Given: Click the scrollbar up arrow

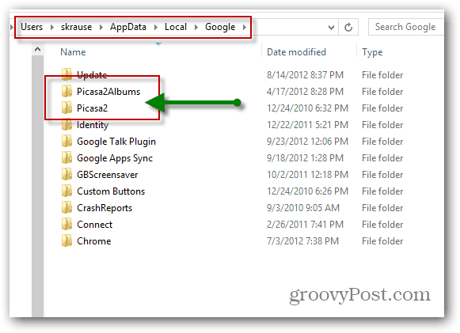Looking at the screenshot, I should (x=37, y=50).
